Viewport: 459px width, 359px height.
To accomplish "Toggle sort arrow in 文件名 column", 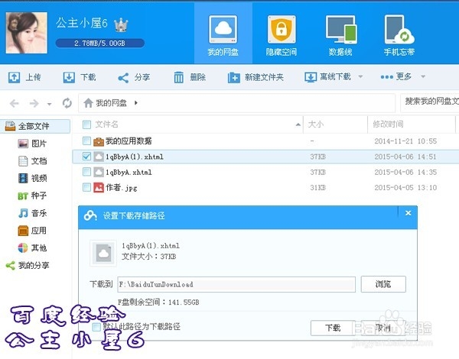I will coord(298,125).
